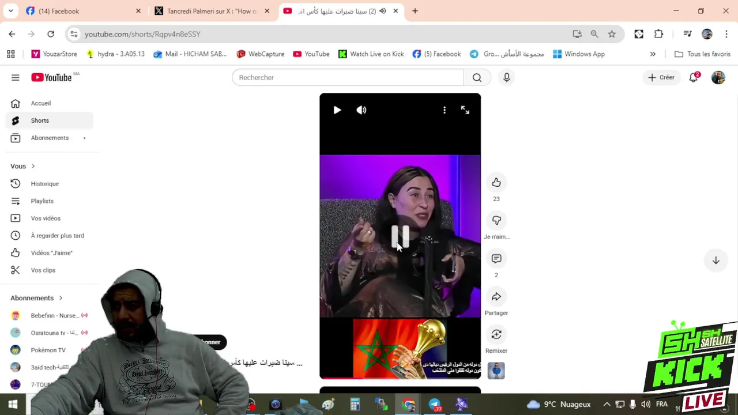The height and width of the screenshot is (415, 738).
Task: Open Osratouna tv channel
Action: tap(50, 333)
